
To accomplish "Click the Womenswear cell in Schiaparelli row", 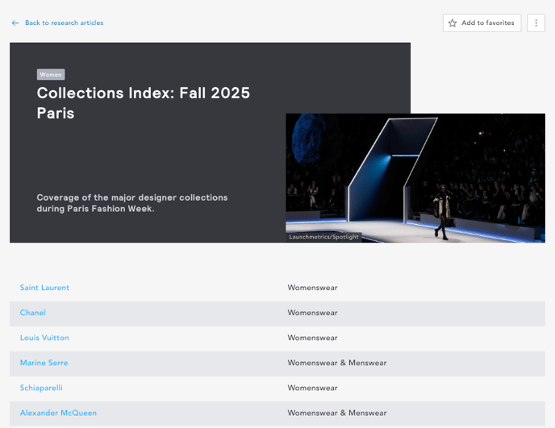I will 312,388.
